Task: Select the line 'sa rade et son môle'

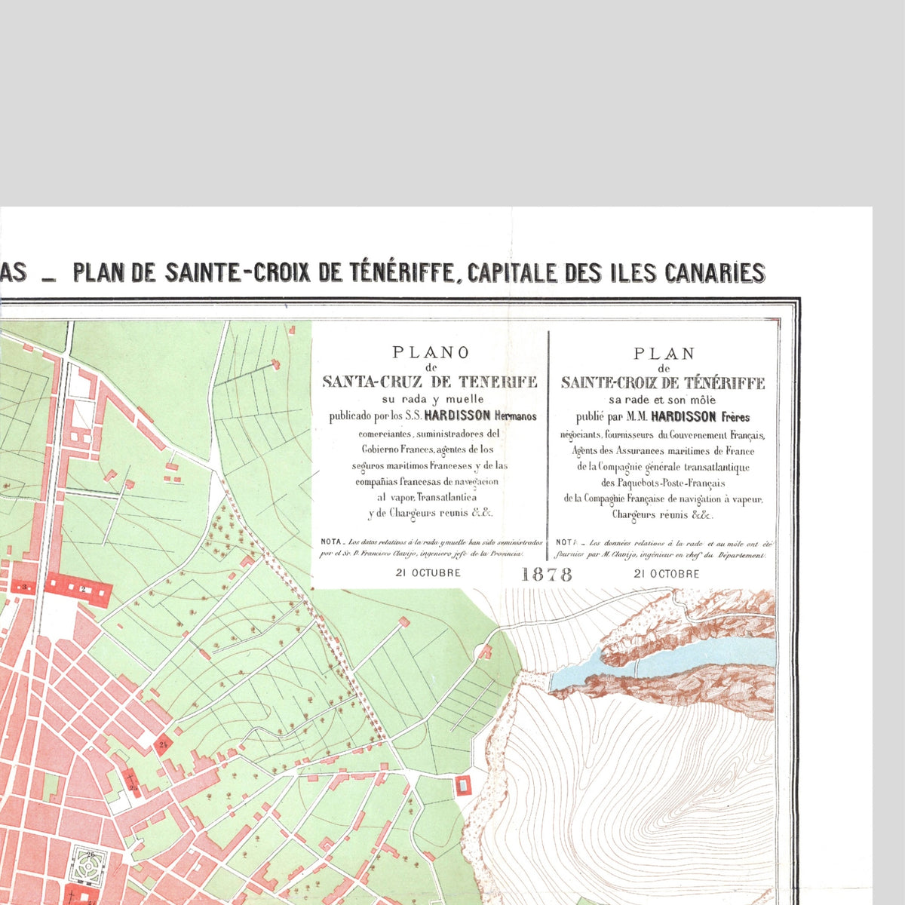Action: tap(663, 400)
